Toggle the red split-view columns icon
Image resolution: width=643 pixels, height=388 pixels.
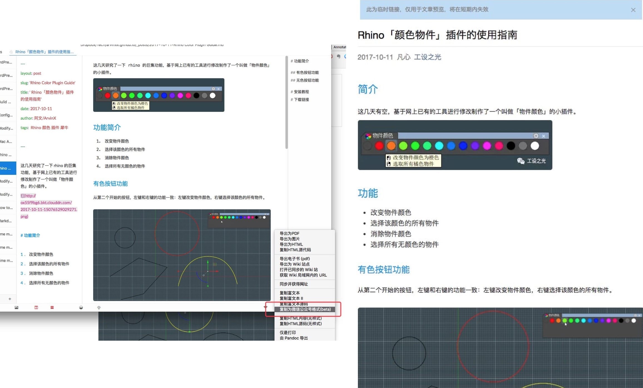(x=36, y=308)
